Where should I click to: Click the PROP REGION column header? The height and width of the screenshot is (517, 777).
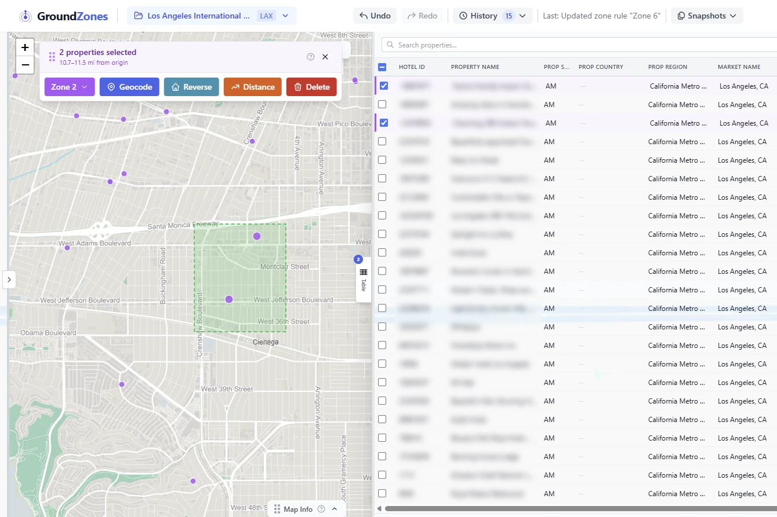coord(667,67)
